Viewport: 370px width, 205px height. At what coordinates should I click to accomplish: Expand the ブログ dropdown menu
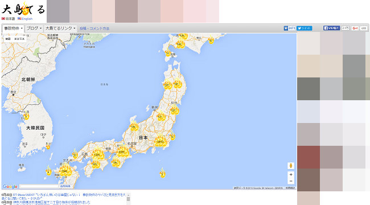[x=34, y=28]
